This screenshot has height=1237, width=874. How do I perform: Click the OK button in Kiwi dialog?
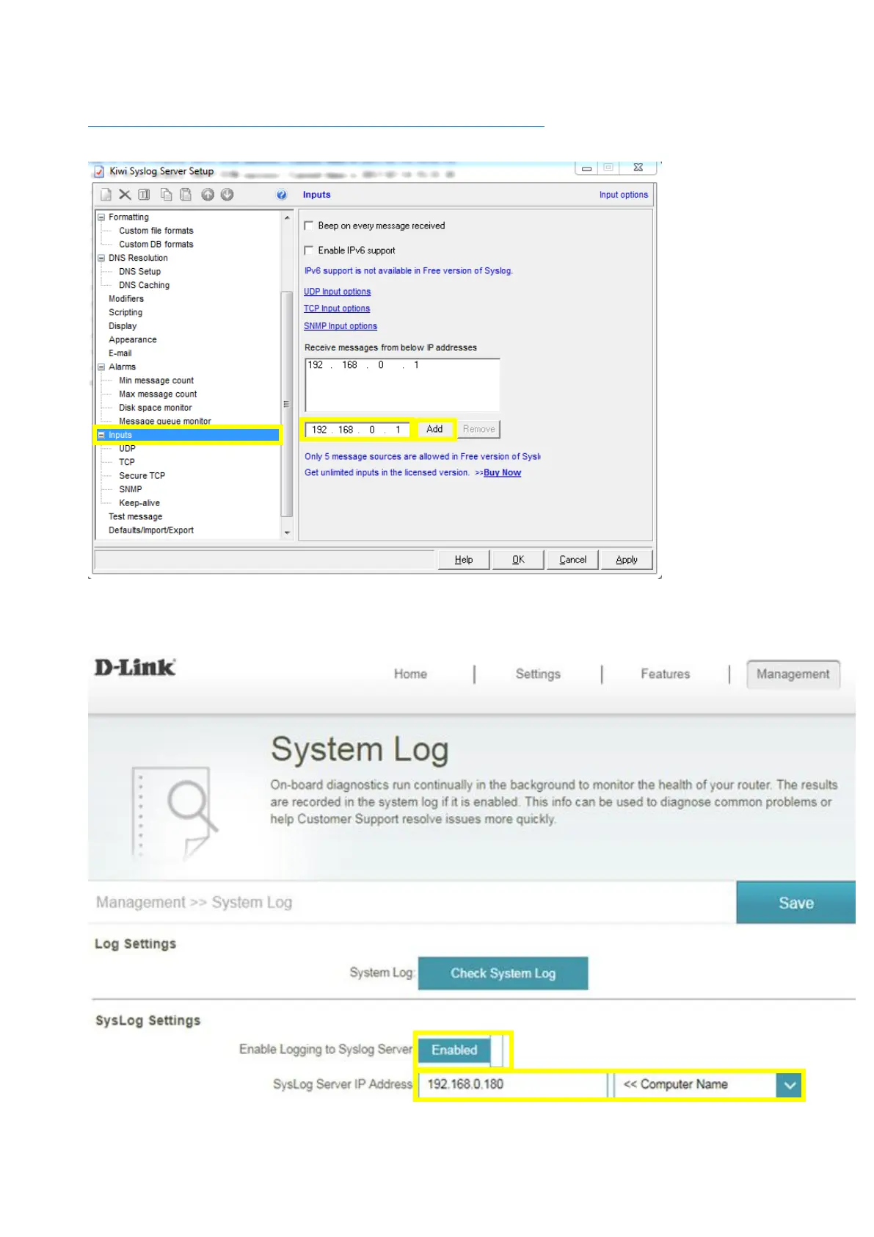518,560
